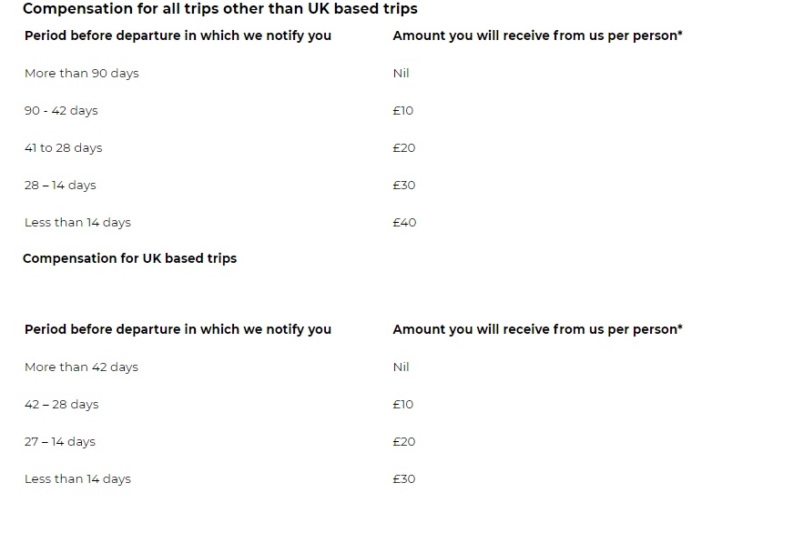
Task: Select £30 for UK trips under 14 days
Action: pos(404,479)
